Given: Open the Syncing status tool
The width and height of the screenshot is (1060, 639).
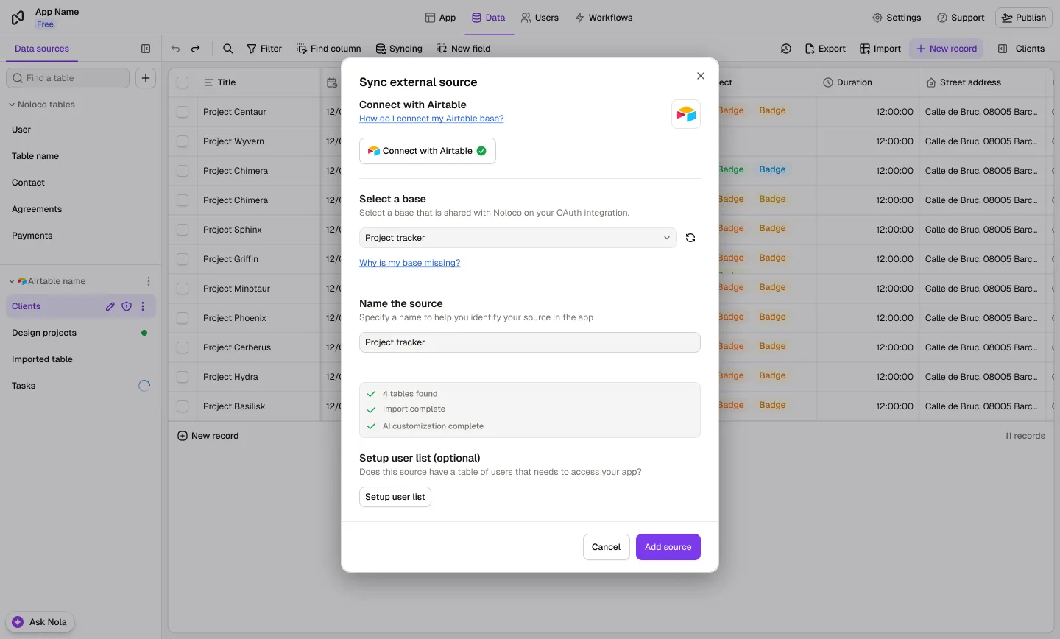Looking at the screenshot, I should 399,49.
